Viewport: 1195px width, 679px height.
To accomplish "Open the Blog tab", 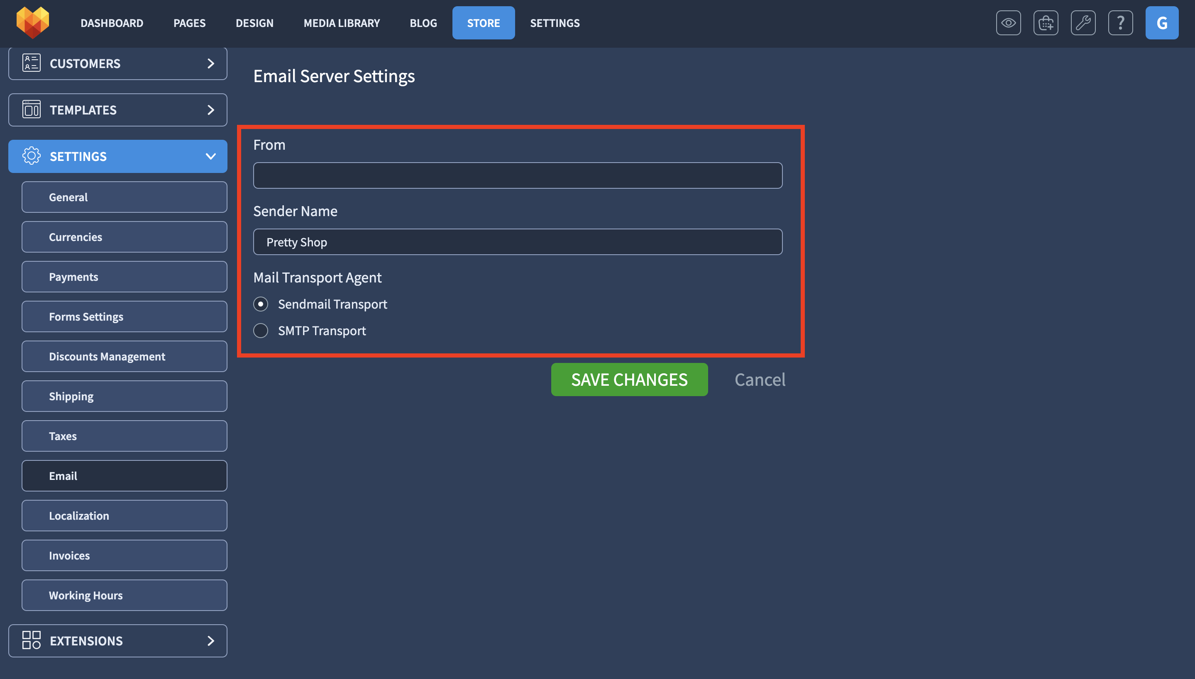I will [423, 23].
